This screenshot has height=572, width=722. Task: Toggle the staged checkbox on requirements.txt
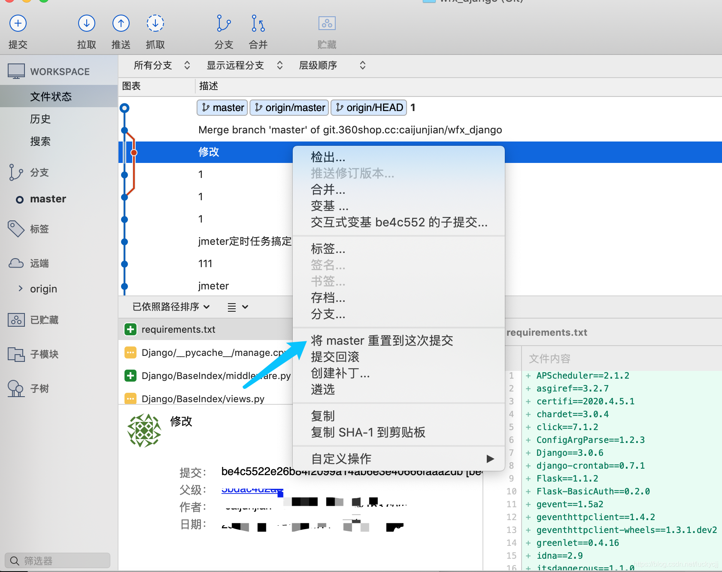(130, 329)
